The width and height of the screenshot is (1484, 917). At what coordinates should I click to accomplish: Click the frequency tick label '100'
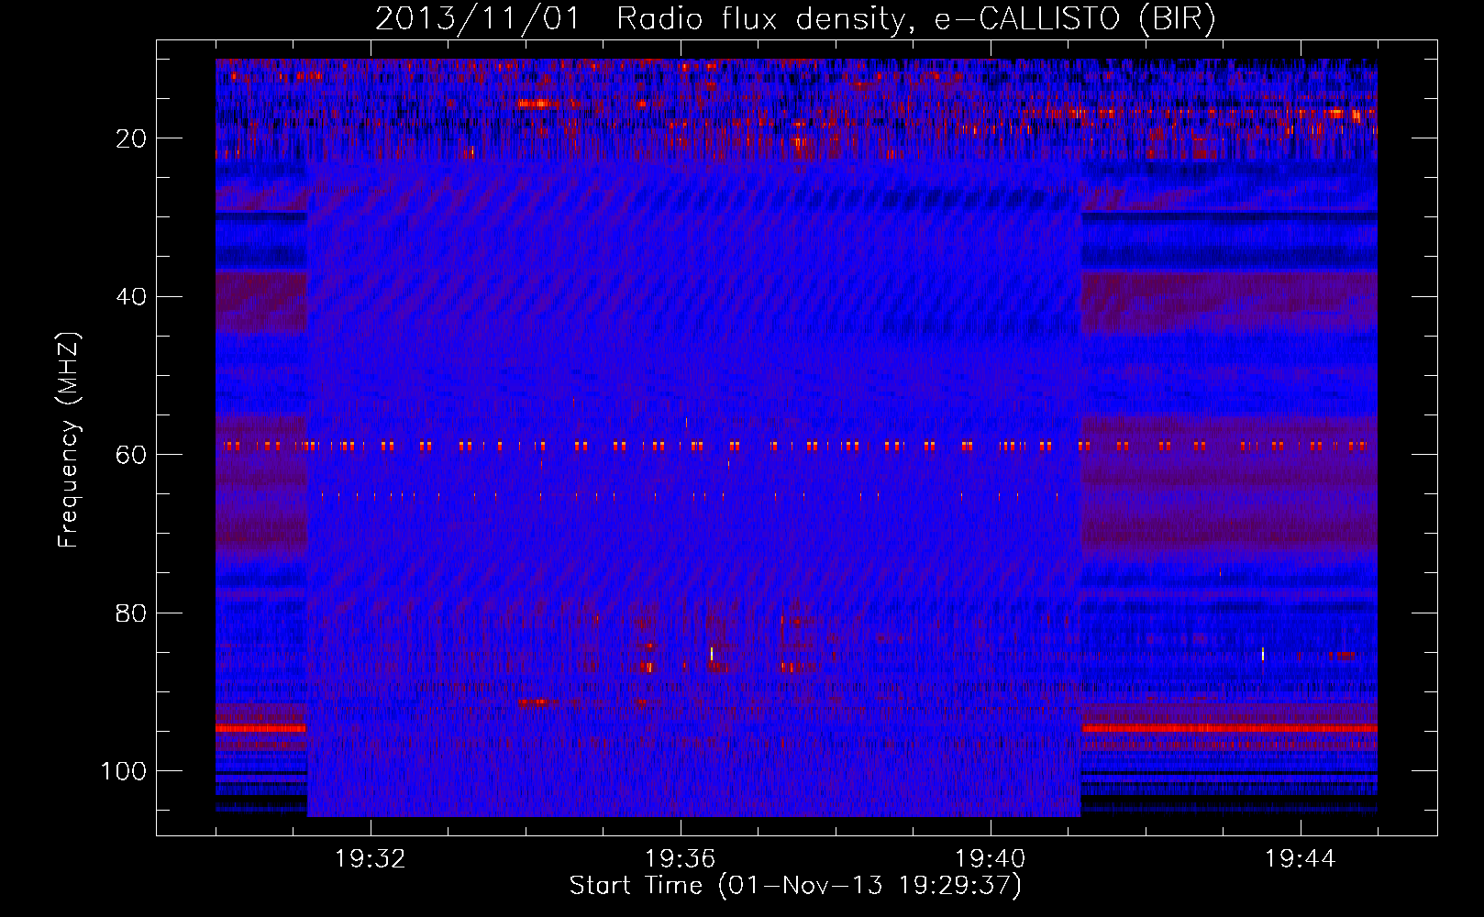(125, 771)
